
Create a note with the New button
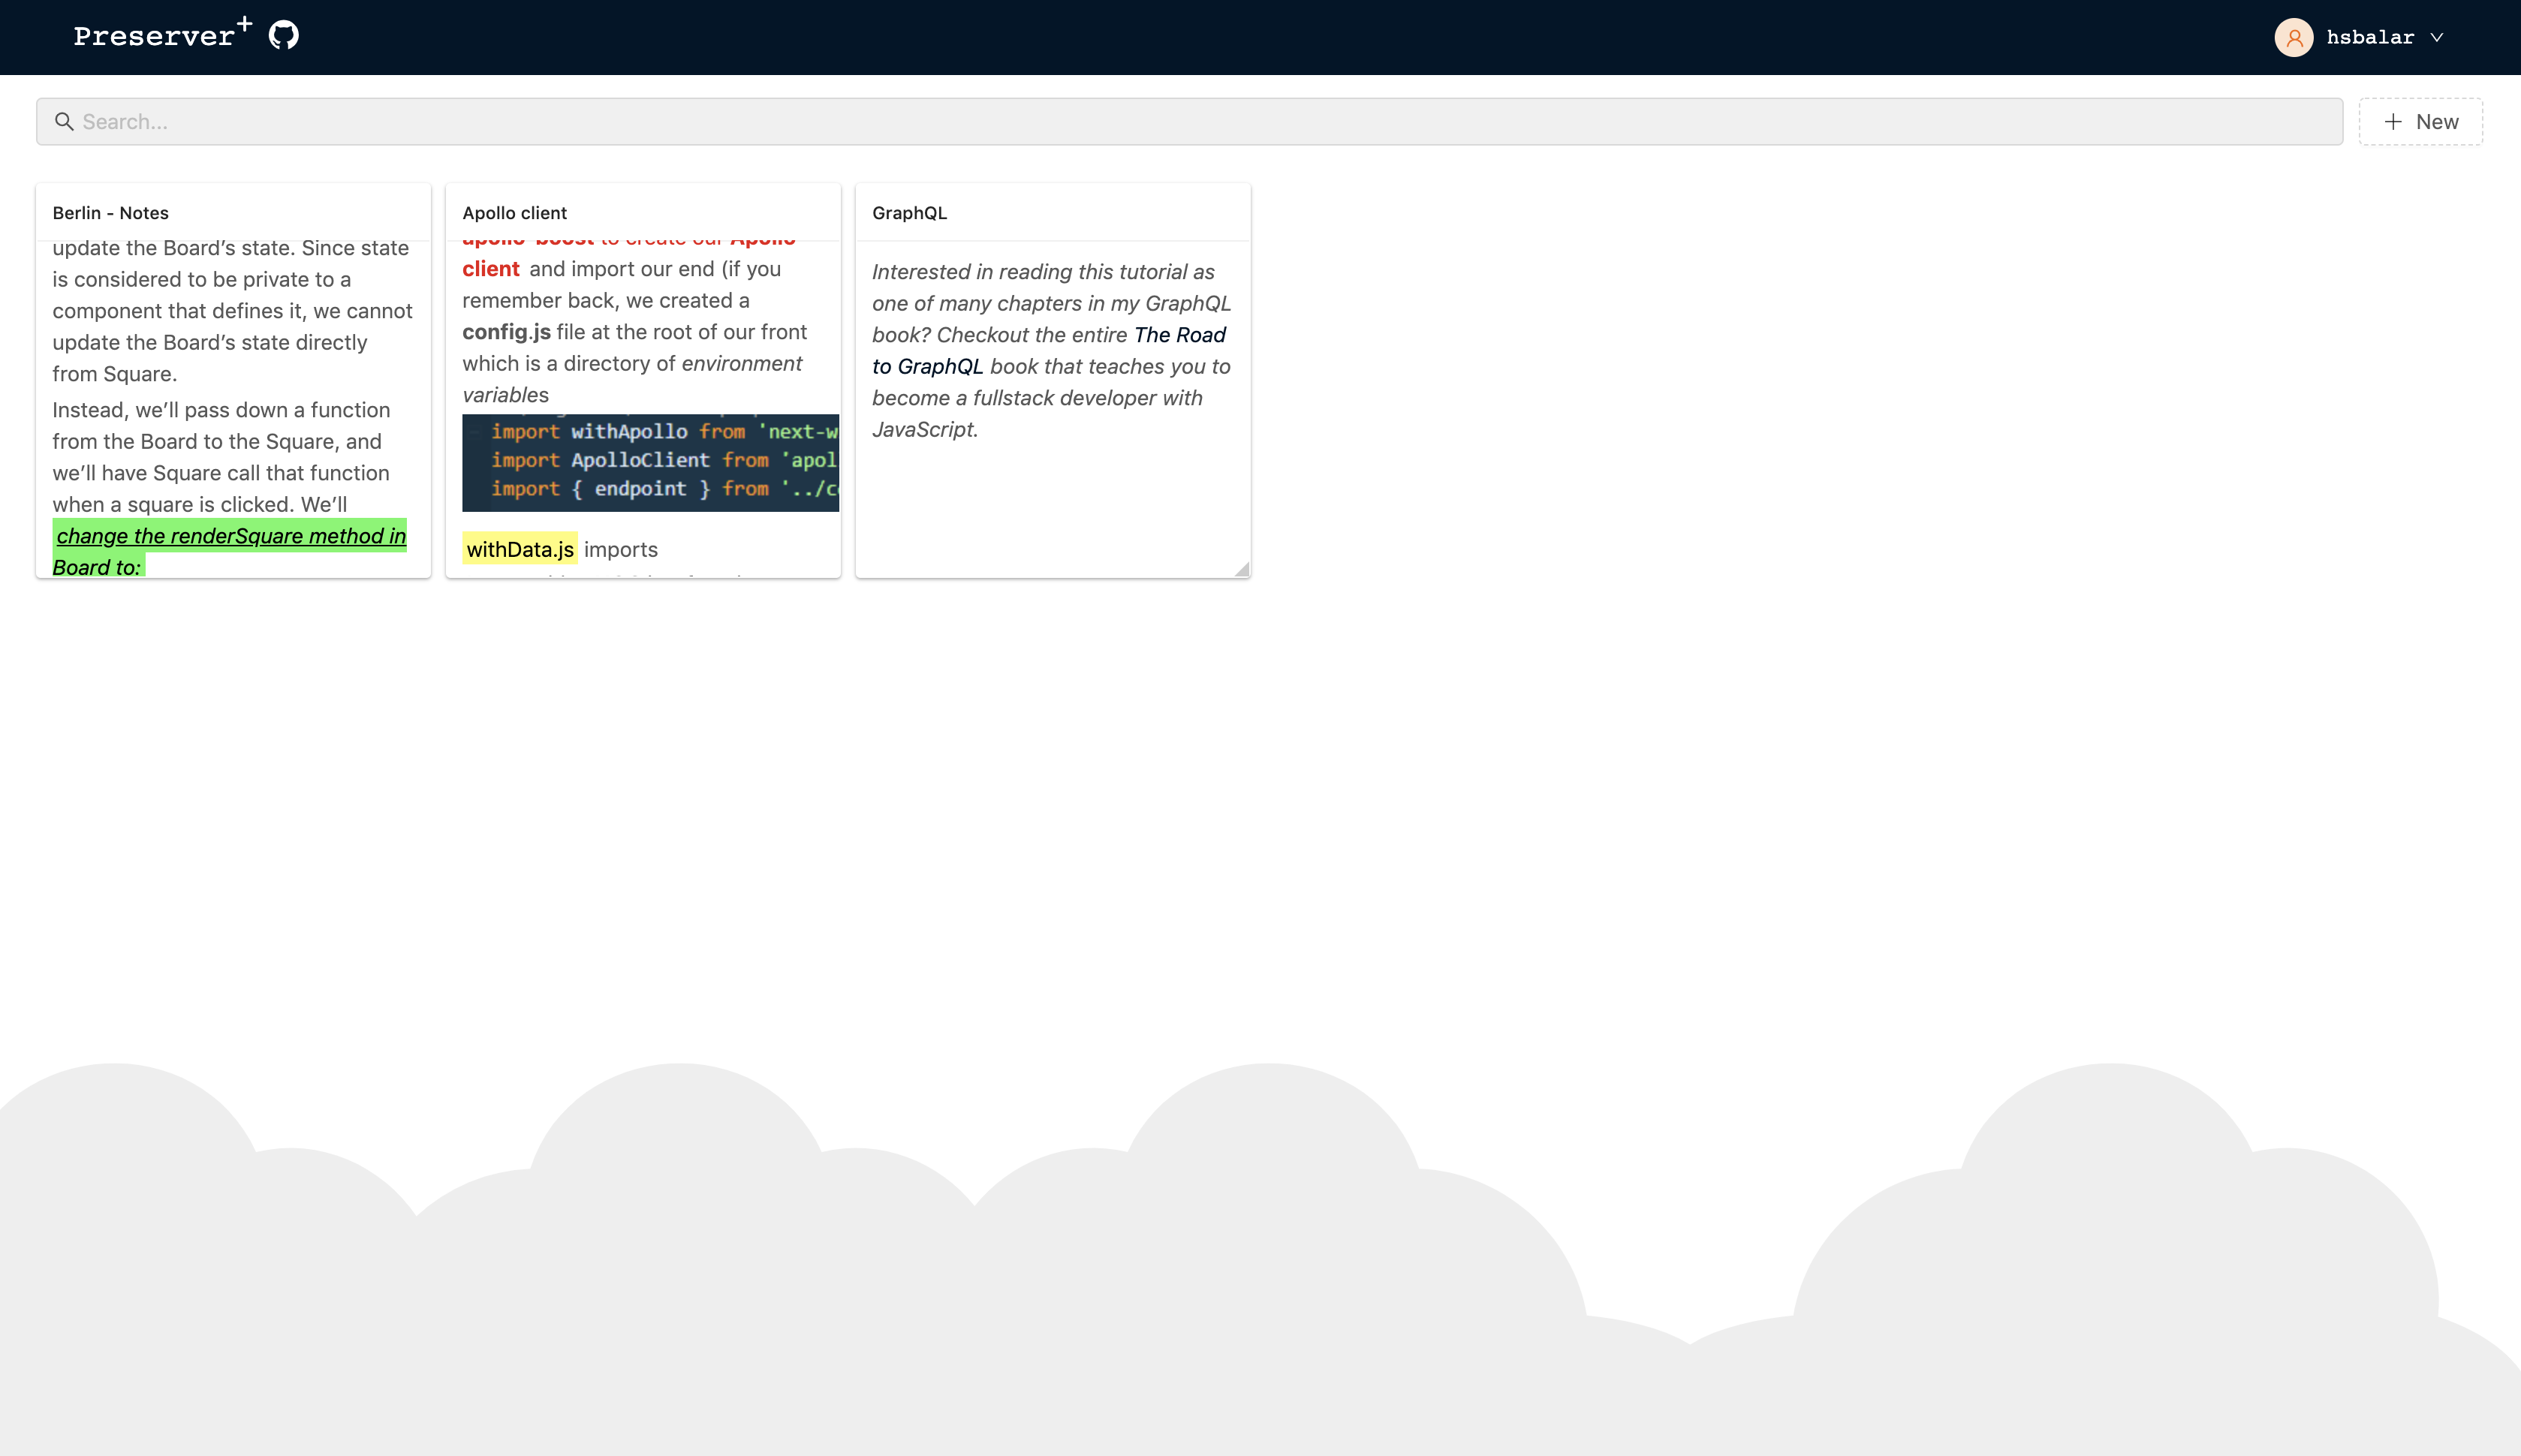pyautogui.click(x=2420, y=122)
